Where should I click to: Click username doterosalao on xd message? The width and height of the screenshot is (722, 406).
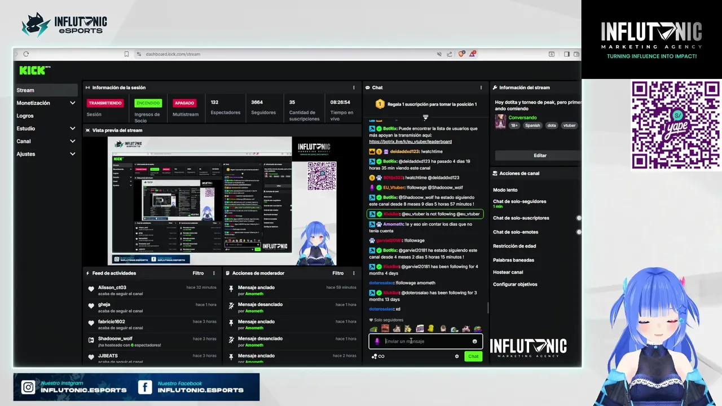point(381,309)
